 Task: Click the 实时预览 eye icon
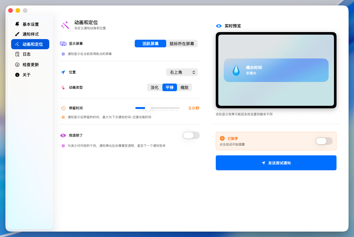(218, 26)
